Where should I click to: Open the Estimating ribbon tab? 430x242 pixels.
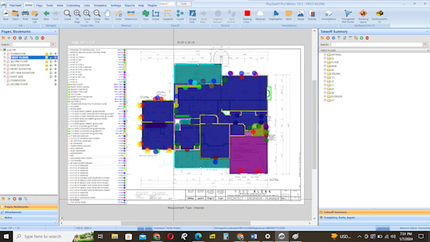coord(73,6)
